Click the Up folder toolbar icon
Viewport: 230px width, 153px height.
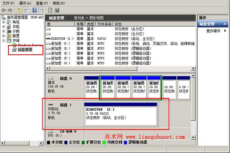19,10
